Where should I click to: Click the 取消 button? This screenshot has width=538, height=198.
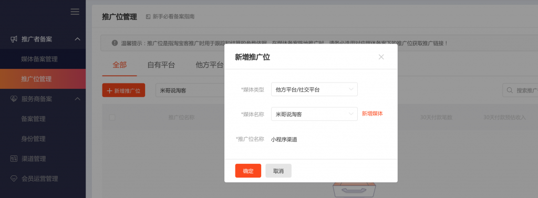click(278, 171)
